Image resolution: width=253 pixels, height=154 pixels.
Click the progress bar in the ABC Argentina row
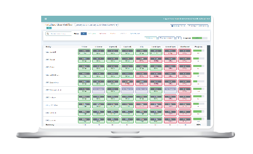(x=199, y=81)
